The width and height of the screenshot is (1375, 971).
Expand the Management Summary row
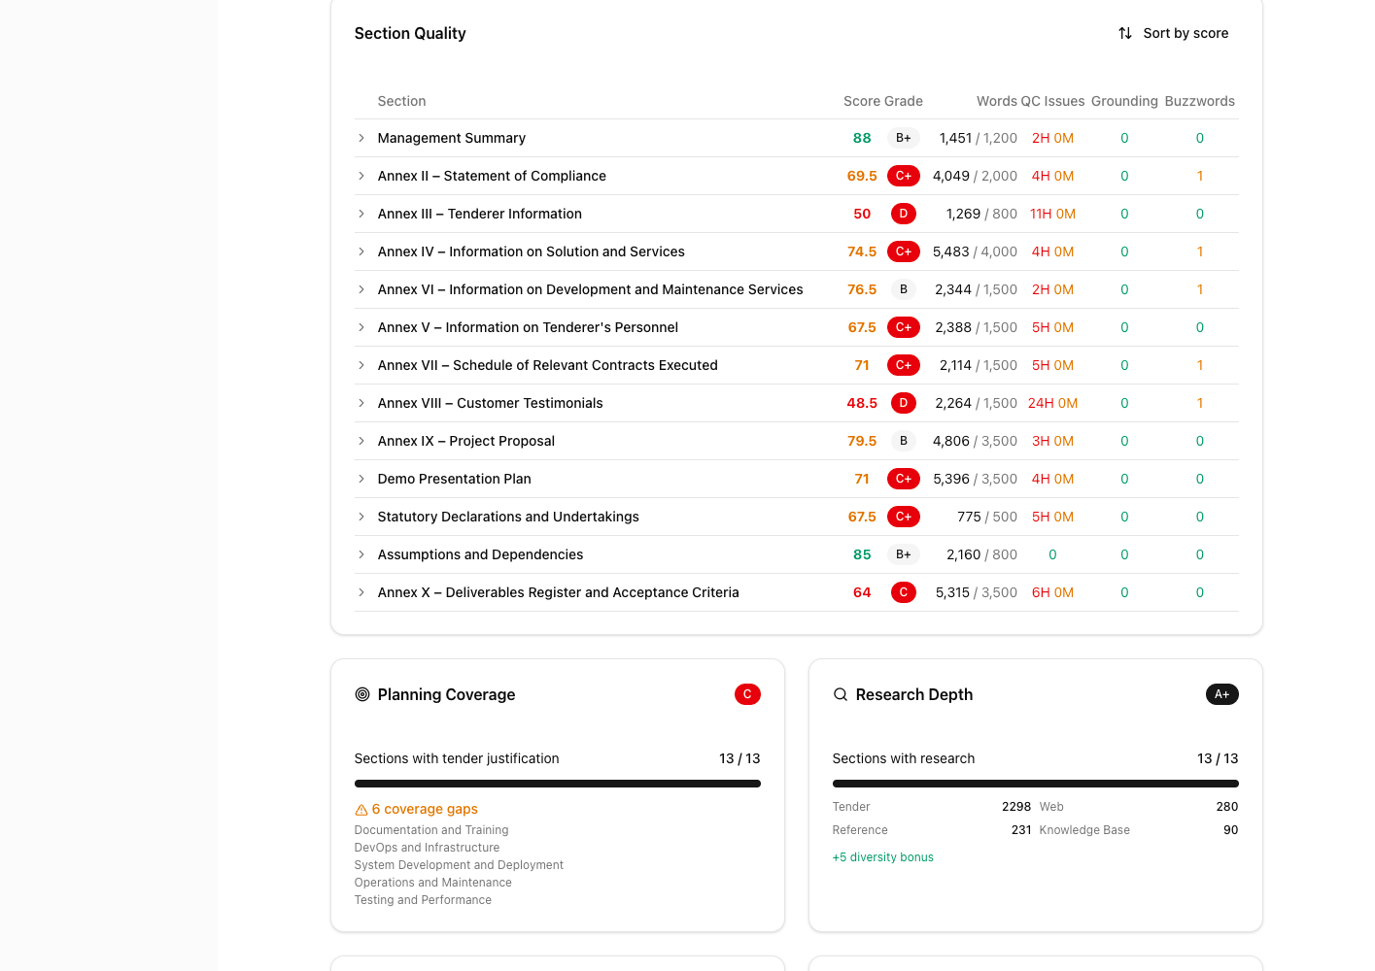tap(361, 138)
